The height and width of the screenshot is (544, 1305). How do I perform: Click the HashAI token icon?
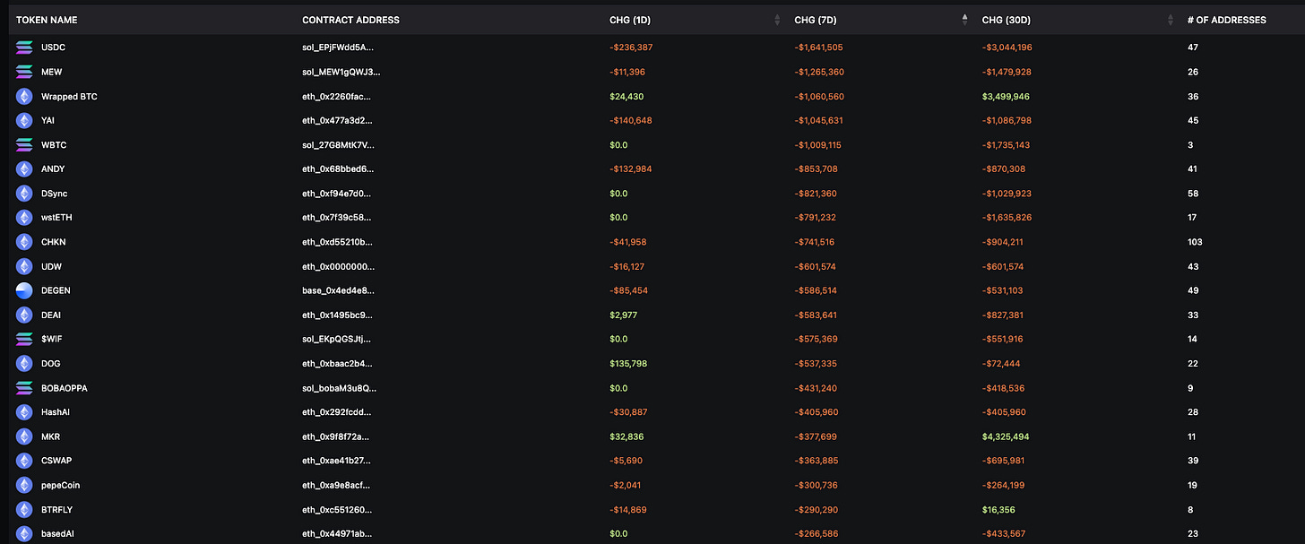click(24, 412)
